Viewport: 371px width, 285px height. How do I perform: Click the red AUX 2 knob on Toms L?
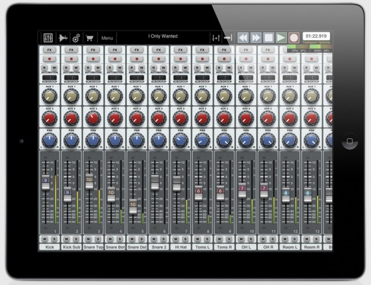coord(202,118)
